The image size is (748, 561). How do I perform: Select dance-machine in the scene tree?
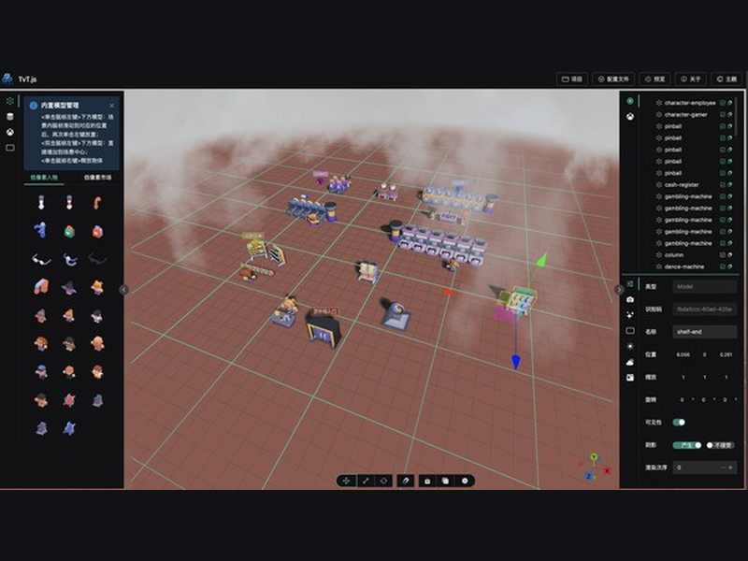click(x=684, y=266)
